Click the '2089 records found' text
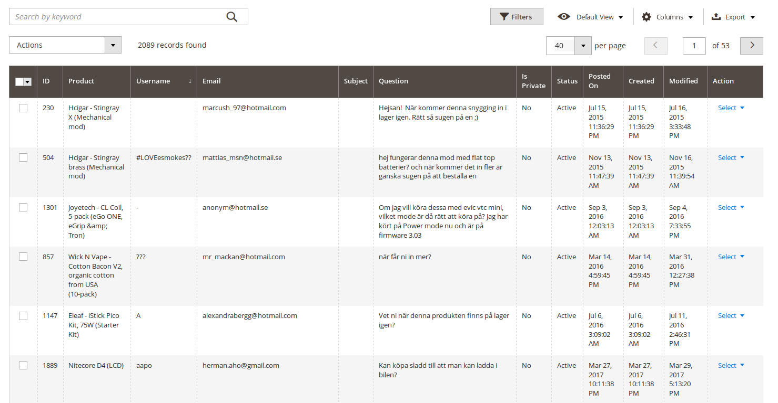778x403 pixels. (x=172, y=45)
